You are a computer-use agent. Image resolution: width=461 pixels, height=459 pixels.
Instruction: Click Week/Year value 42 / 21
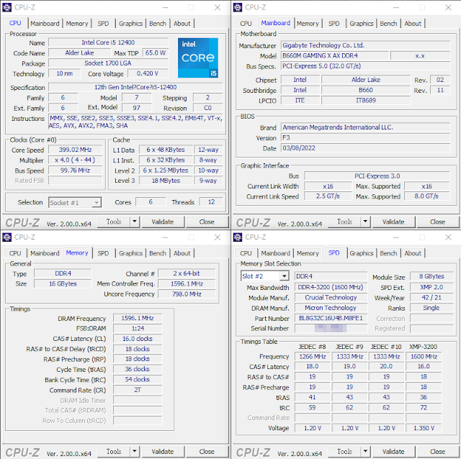click(x=431, y=297)
